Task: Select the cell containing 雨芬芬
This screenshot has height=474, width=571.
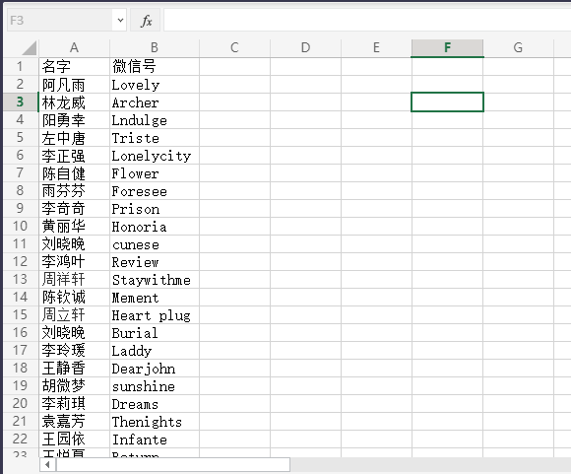Action: [x=74, y=191]
